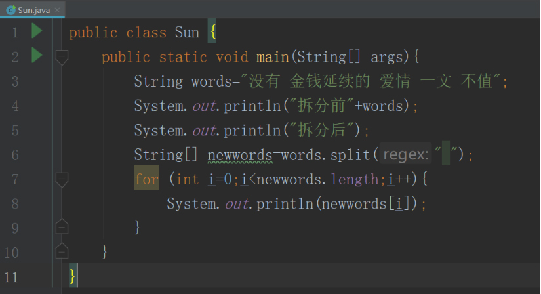Viewport: 541px width, 294px height.
Task: Collapse the main method fold on line 2
Action: [x=62, y=57]
